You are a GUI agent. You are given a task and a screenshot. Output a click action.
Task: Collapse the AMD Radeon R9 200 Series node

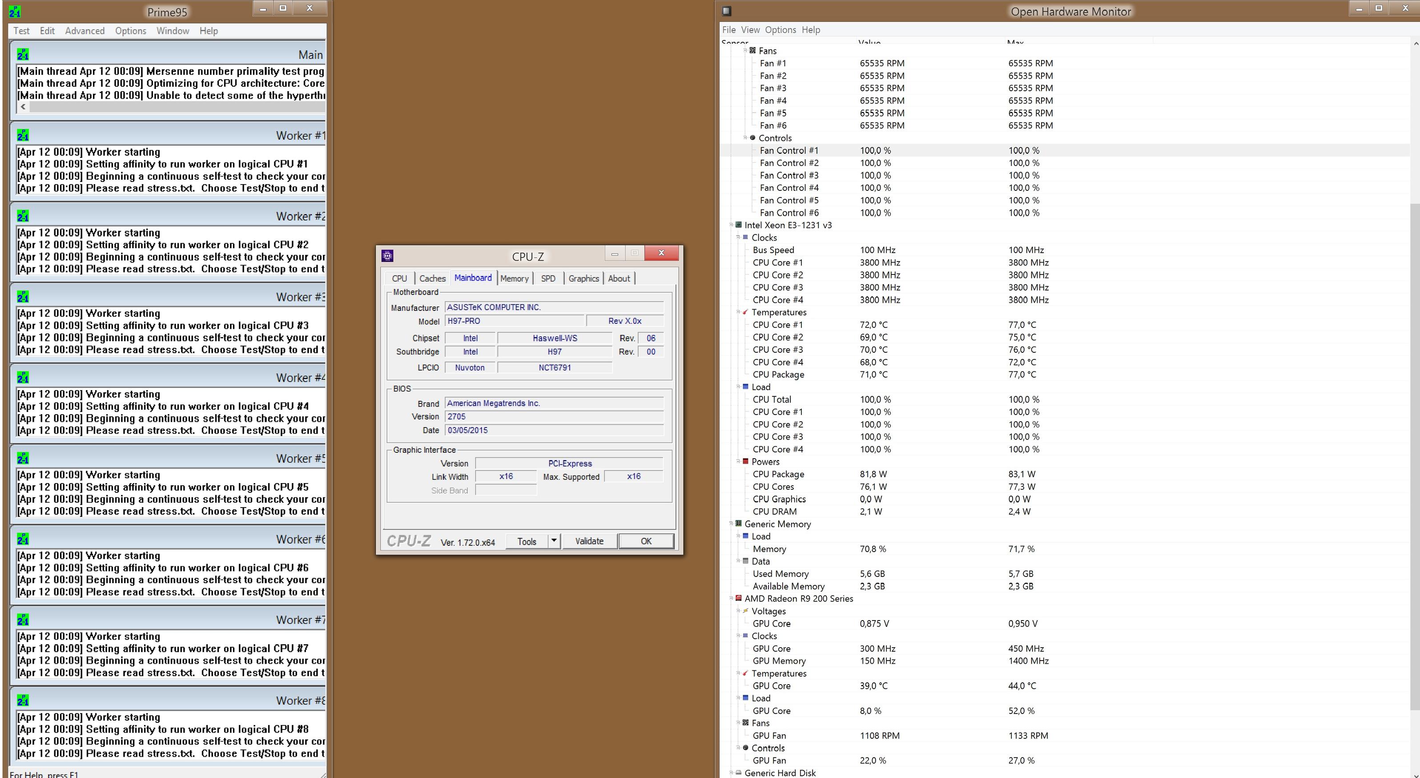[x=731, y=598]
